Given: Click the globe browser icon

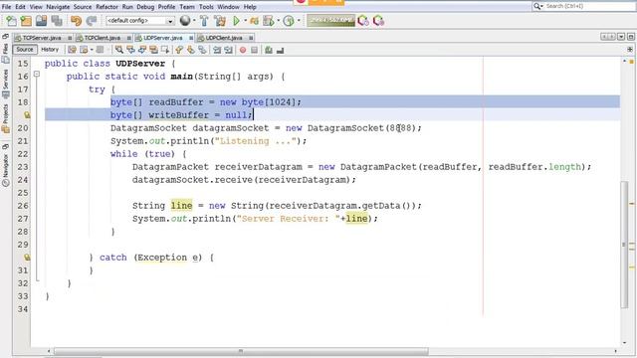Looking at the screenshot, I should [x=185, y=20].
